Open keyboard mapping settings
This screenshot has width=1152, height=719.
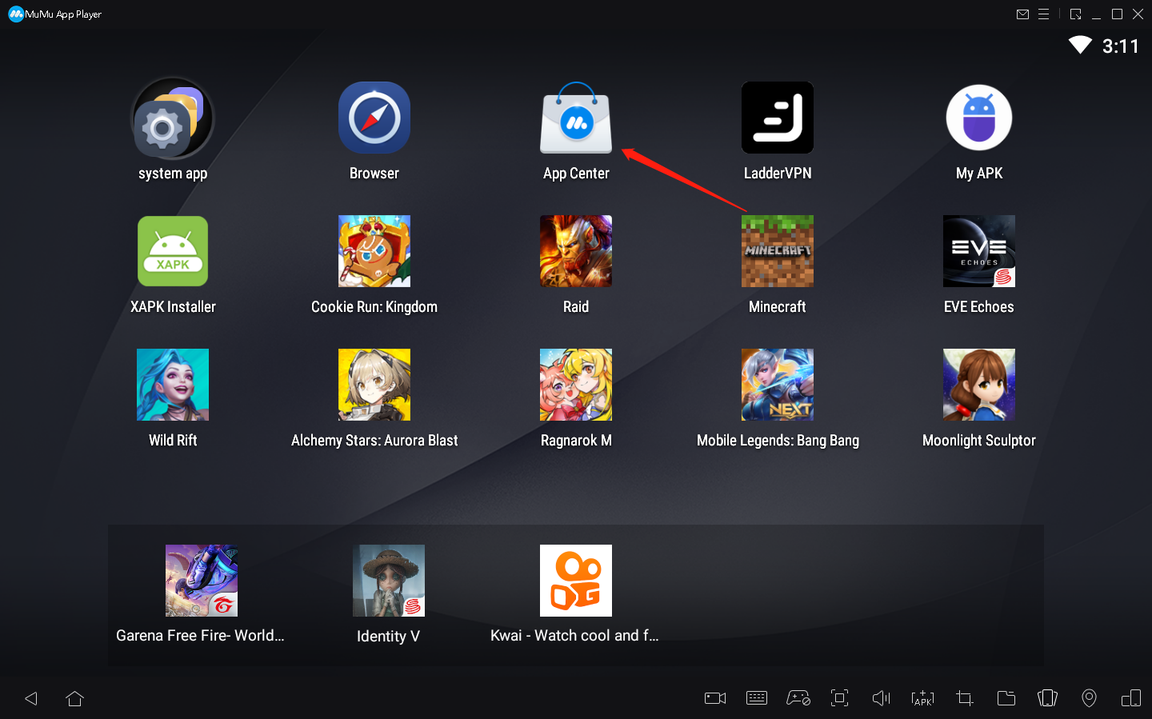point(757,698)
